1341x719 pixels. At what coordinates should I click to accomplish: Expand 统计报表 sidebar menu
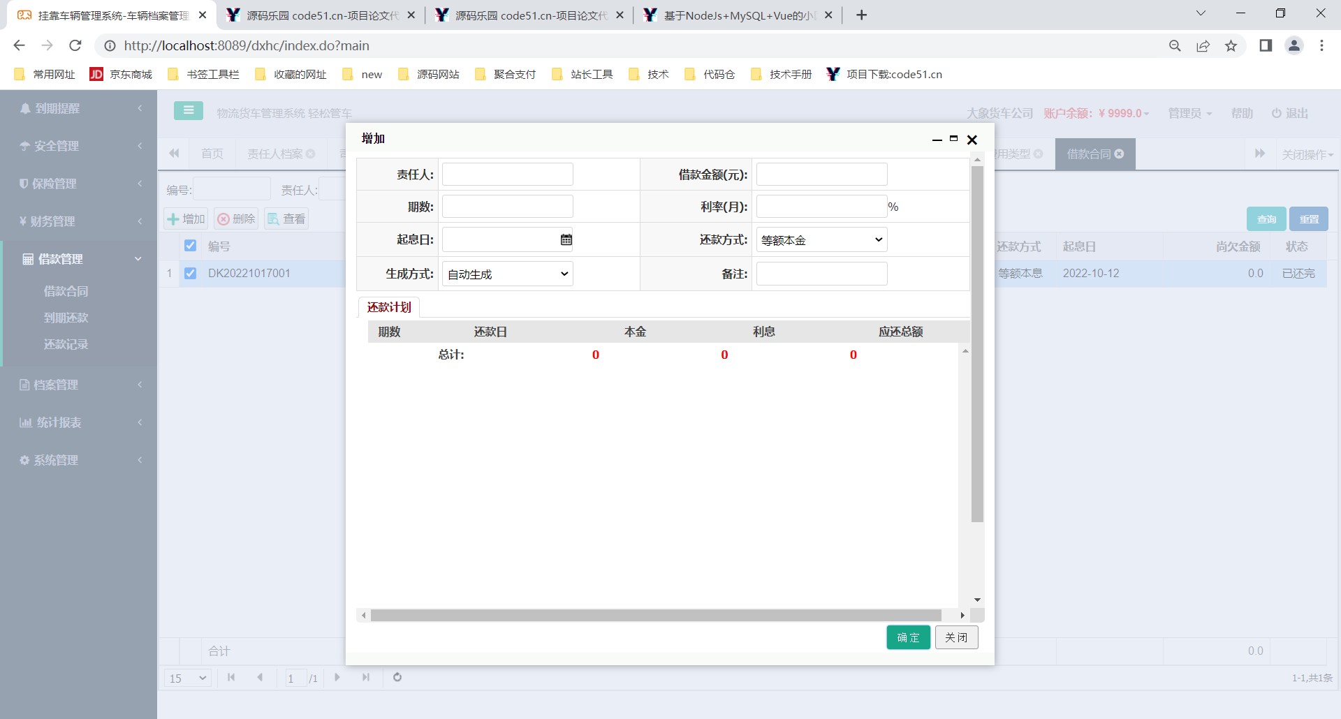tap(78, 422)
